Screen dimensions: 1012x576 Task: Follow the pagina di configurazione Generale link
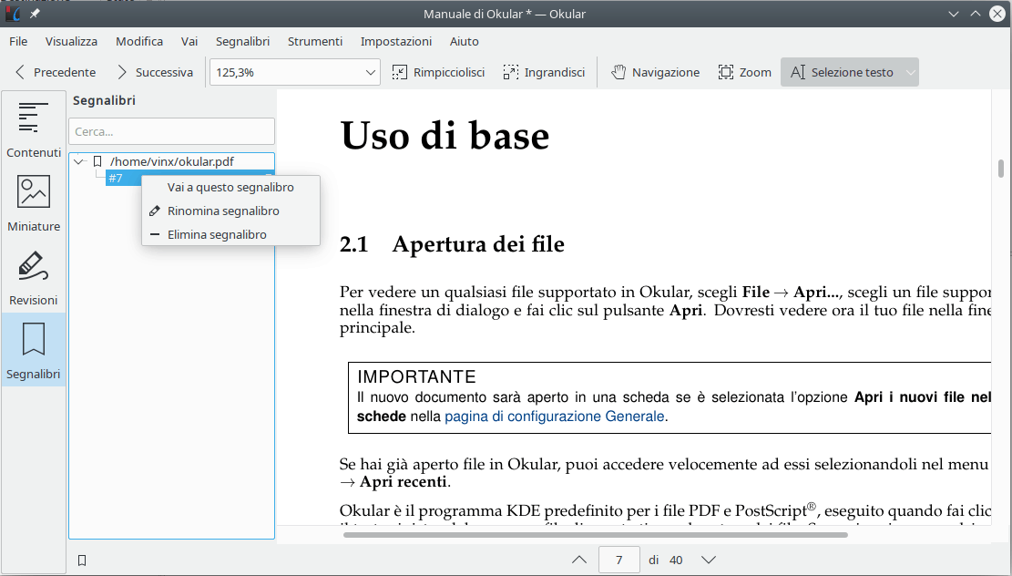555,417
